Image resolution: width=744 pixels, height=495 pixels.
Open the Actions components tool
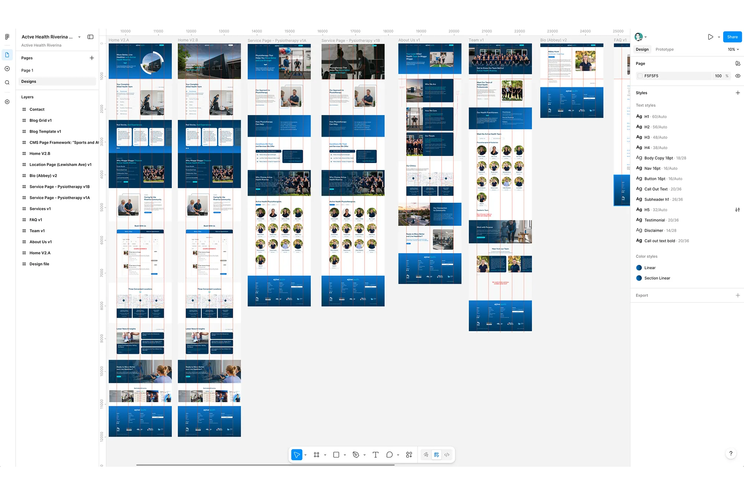(x=409, y=455)
